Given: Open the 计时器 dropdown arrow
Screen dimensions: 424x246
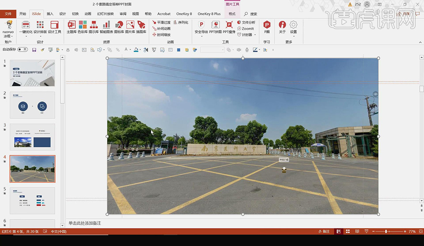Looking at the screenshot, I should (255, 35).
